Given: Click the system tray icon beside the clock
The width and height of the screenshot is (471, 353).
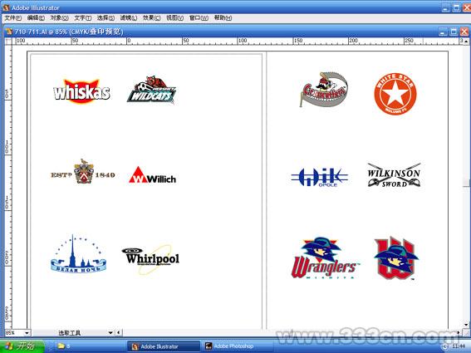Looking at the screenshot, I should click(446, 346).
